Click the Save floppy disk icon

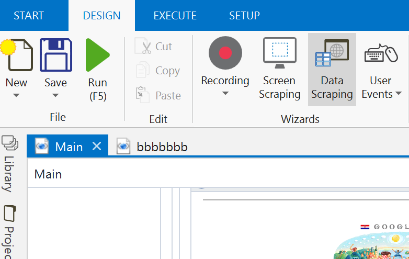coord(55,55)
